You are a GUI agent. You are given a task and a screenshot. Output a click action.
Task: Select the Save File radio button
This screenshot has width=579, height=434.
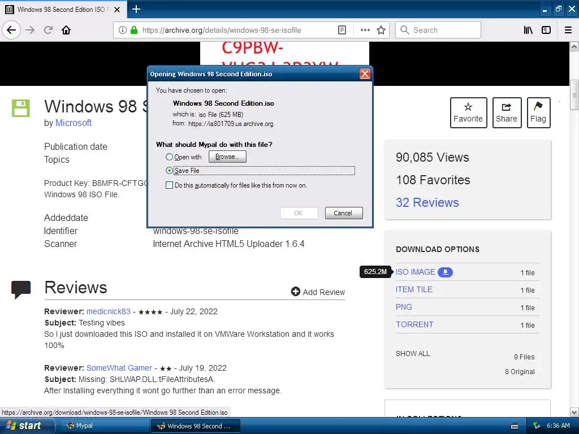point(169,171)
